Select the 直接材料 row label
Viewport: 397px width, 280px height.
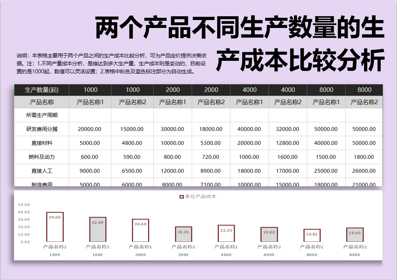(x=42, y=143)
